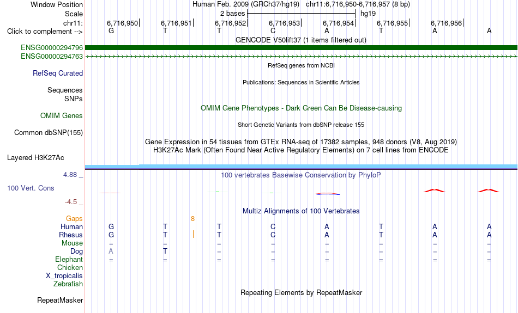Click the Window Position label

coord(57,4)
